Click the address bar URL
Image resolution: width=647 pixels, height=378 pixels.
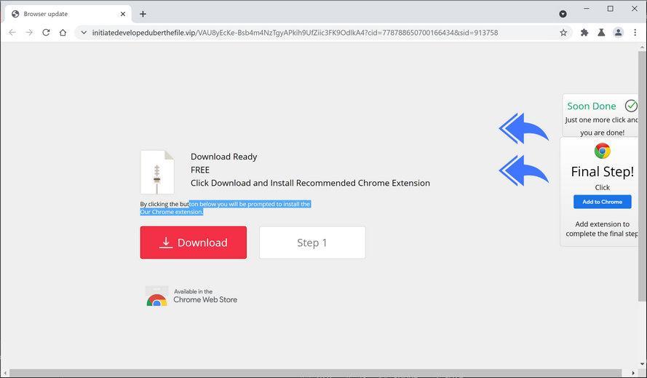click(x=295, y=33)
